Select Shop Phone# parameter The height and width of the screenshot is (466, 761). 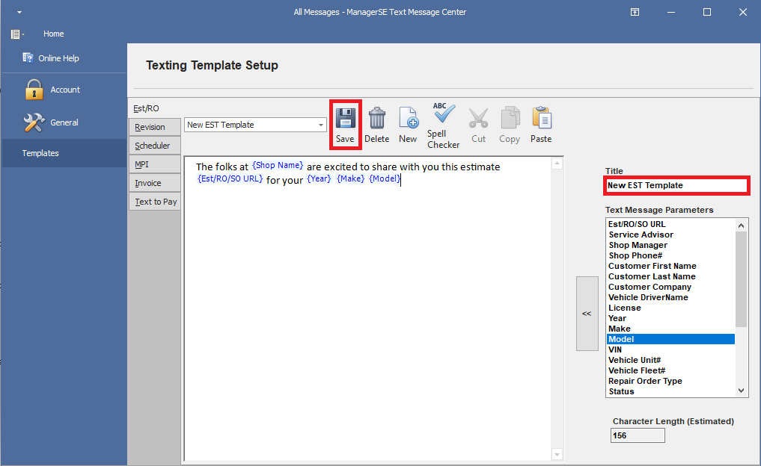[670, 255]
